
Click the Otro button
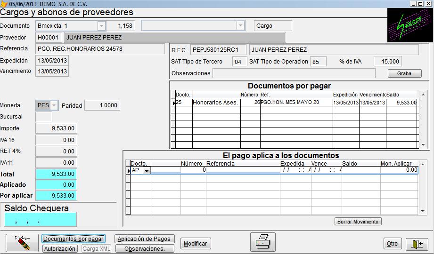pos(393,243)
